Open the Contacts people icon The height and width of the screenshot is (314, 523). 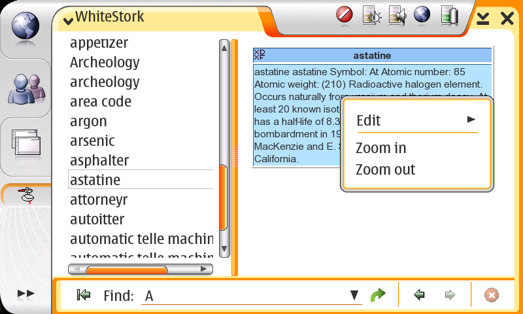[x=25, y=88]
